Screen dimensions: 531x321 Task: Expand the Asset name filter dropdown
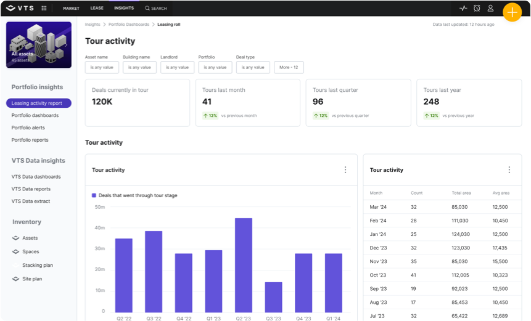pos(102,67)
